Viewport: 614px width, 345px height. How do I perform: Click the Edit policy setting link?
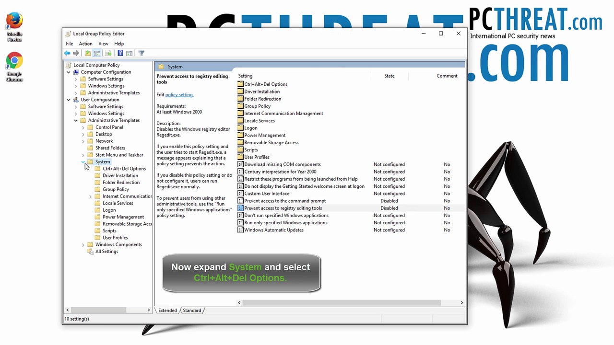[x=179, y=95]
